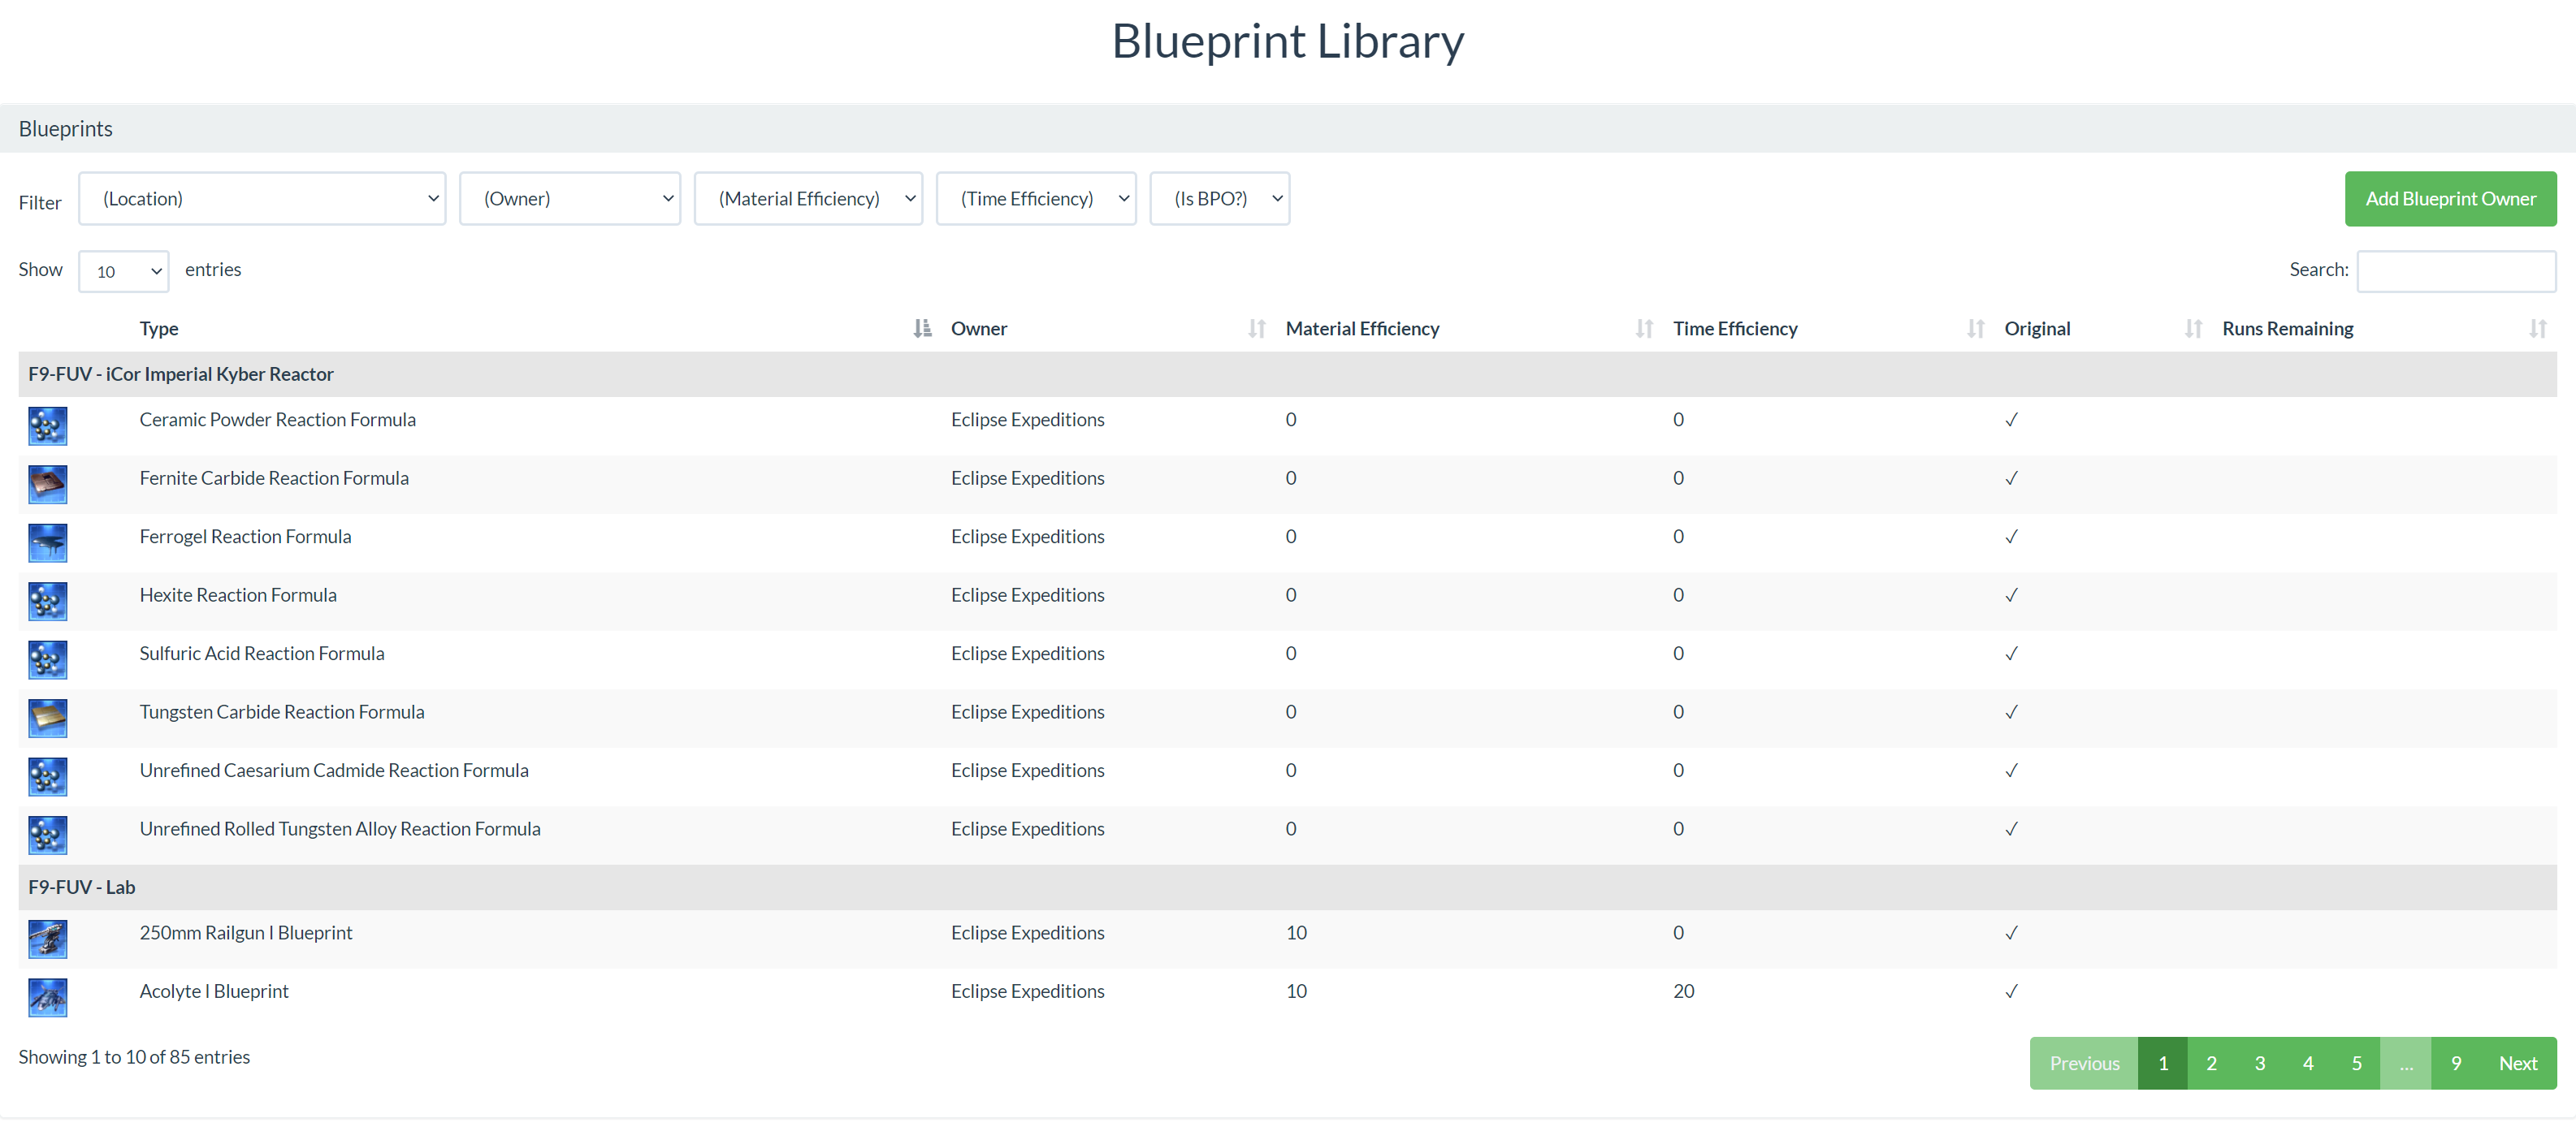
Task: Click the Ferrogel Reaction Formula icon
Action: tap(47, 542)
